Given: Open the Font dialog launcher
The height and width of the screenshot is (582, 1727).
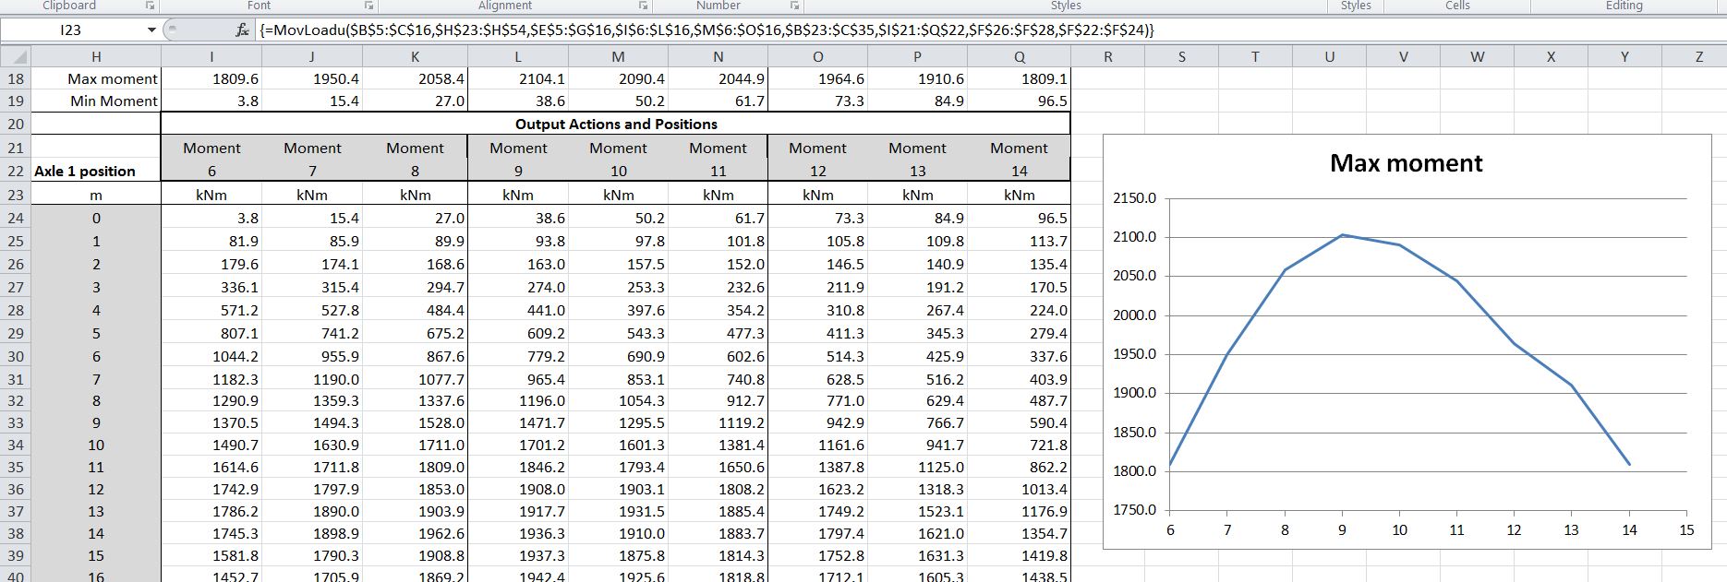Looking at the screenshot, I should 368,6.
